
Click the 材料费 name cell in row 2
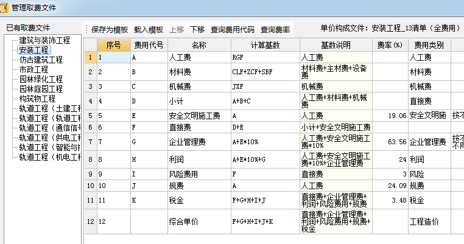[199, 72]
